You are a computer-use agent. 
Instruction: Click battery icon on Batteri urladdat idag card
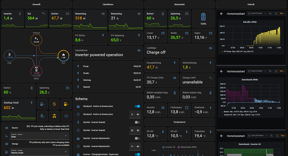tap(174, 93)
